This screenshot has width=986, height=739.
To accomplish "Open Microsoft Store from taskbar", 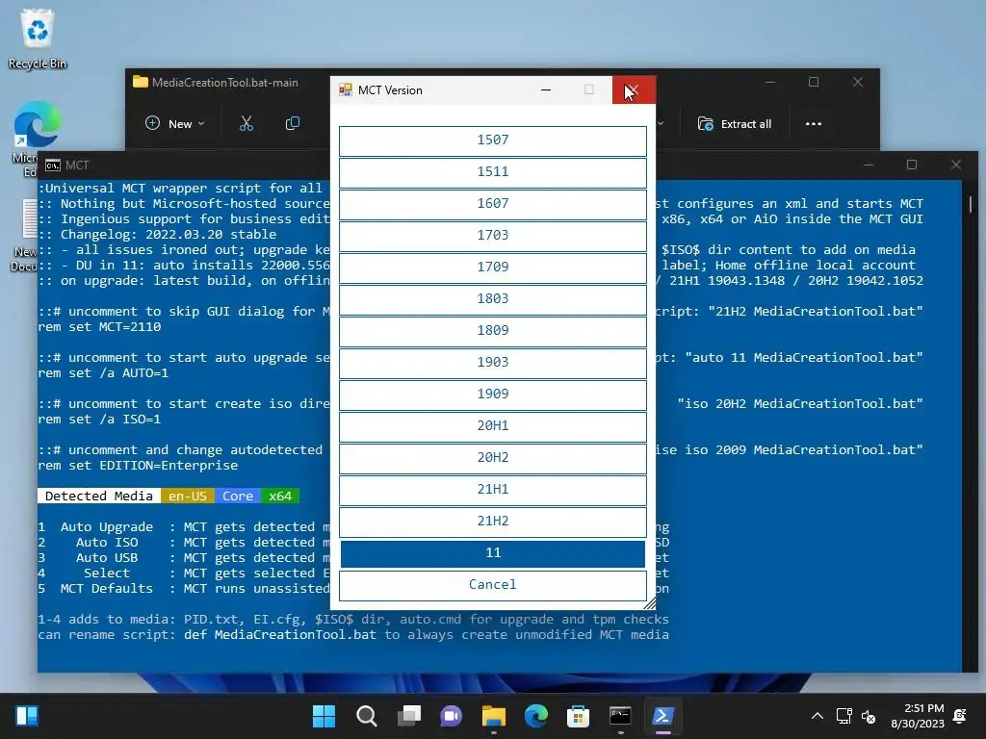I will click(578, 716).
